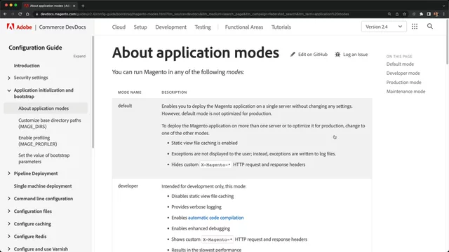
Task: Open Enable profiling (MAGE_PROFILER) page
Action: [x=37, y=141]
